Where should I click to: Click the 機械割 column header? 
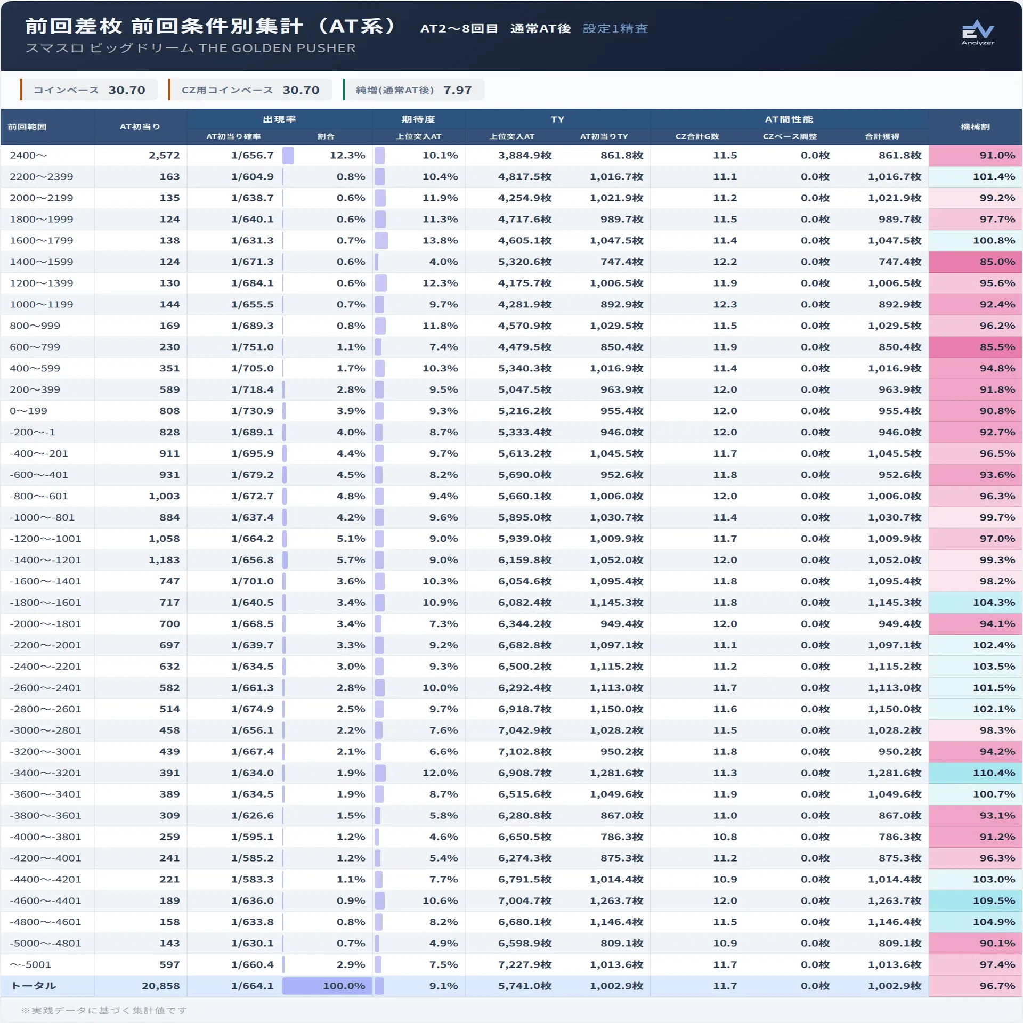point(975,127)
